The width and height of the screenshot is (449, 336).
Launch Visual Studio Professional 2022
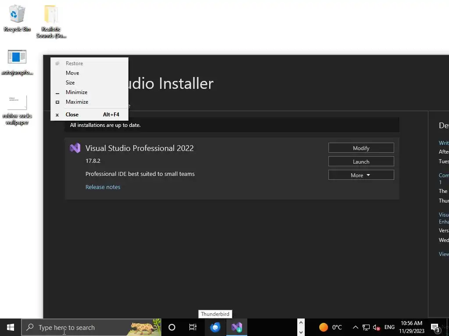[x=361, y=162]
